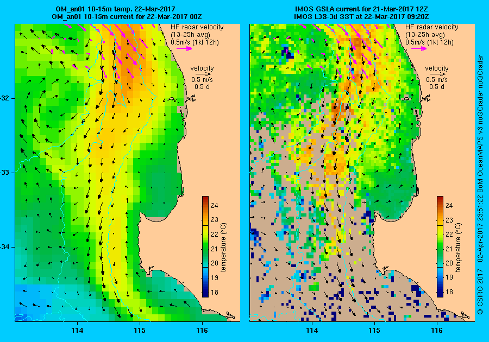Image resolution: width=489 pixels, height=342 pixels.
Task: Click the '19' value on right color scale
Action: click(449, 277)
